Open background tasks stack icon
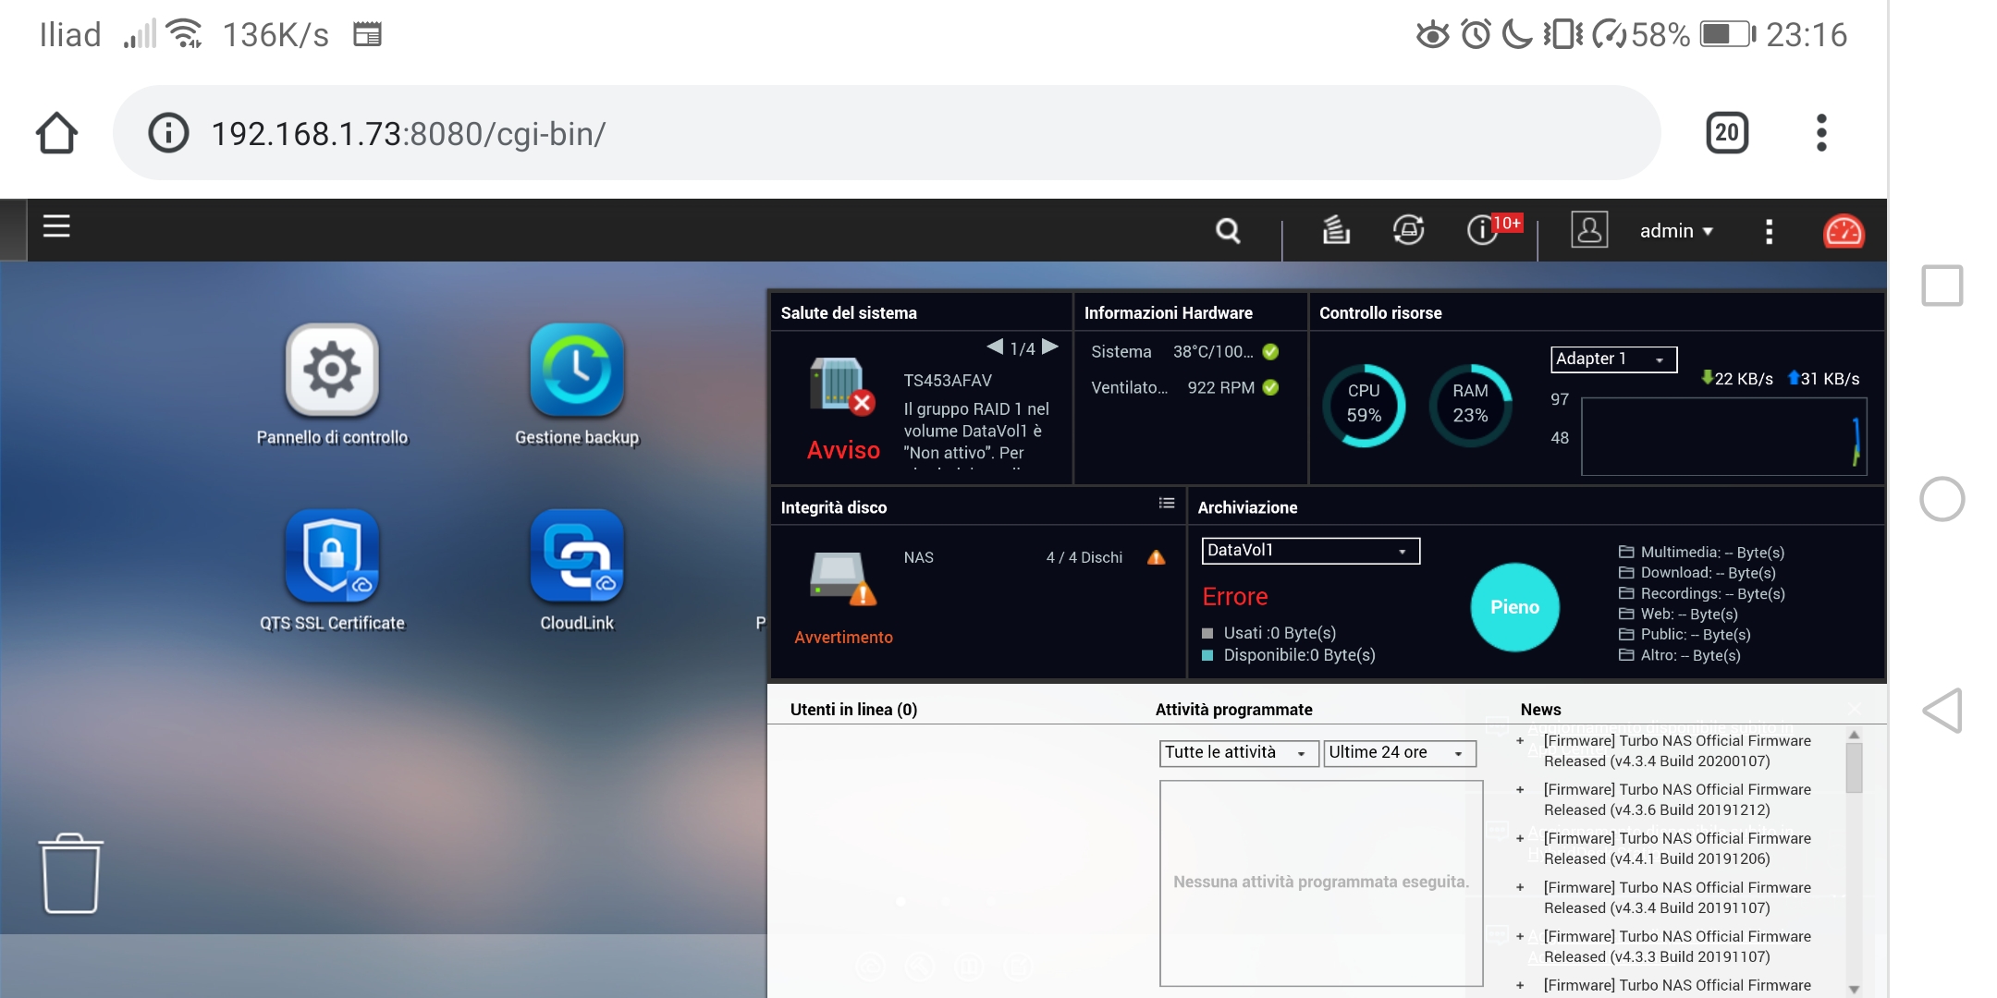Screen dimensions: 1997x998 click(x=1335, y=230)
